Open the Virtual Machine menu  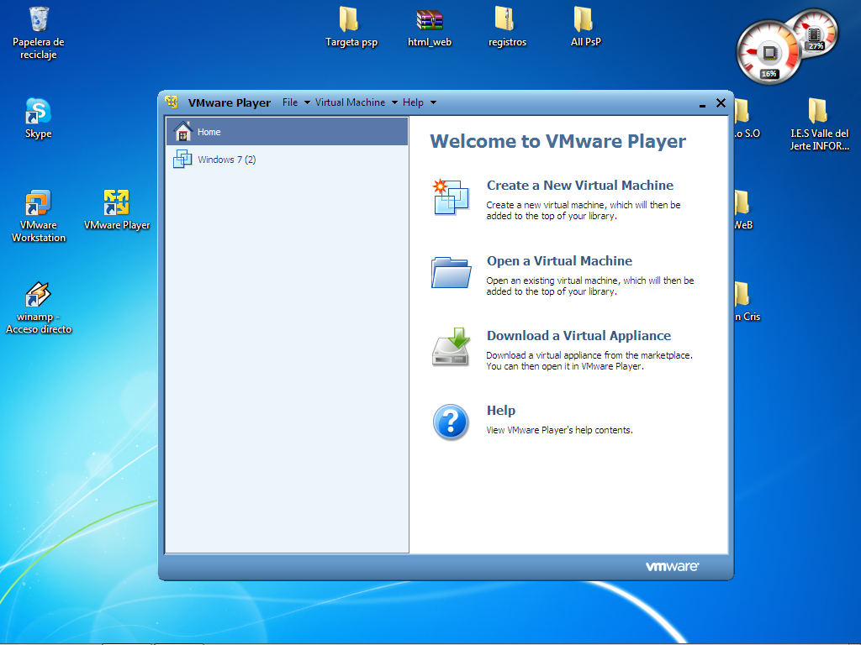click(x=350, y=102)
